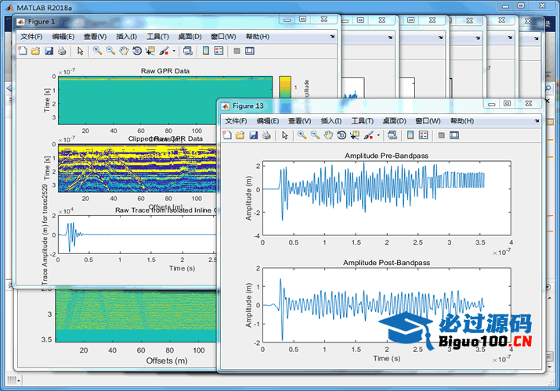Open 插入(I) menu in Figure 1
This screenshot has width=560, height=391.
126,37
